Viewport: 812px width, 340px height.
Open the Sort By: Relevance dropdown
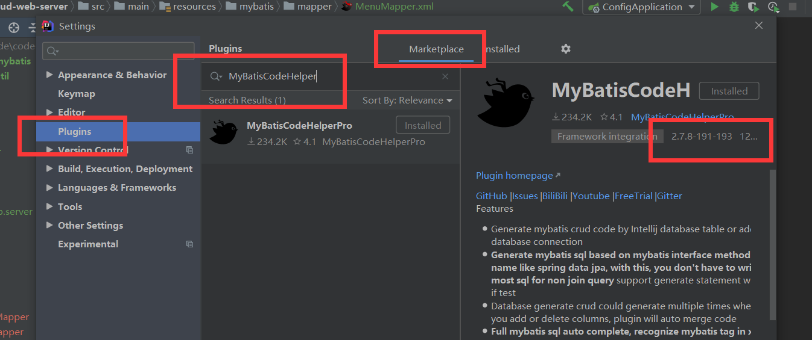click(407, 100)
